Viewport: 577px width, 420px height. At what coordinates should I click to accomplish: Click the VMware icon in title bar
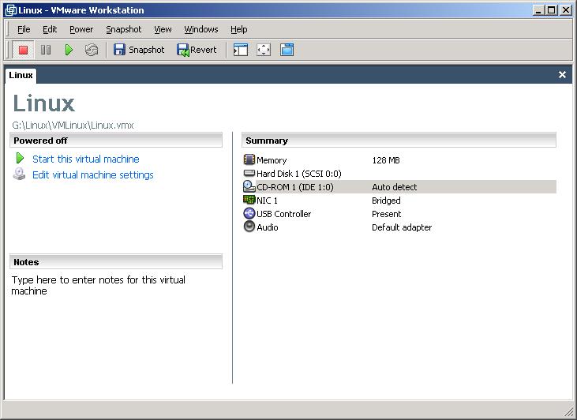(x=11, y=10)
